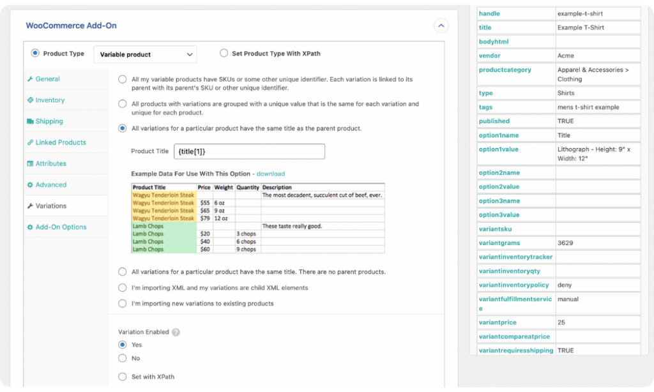This screenshot has height=392, width=654.
Task: Click the handle field name
Action: coord(489,13)
